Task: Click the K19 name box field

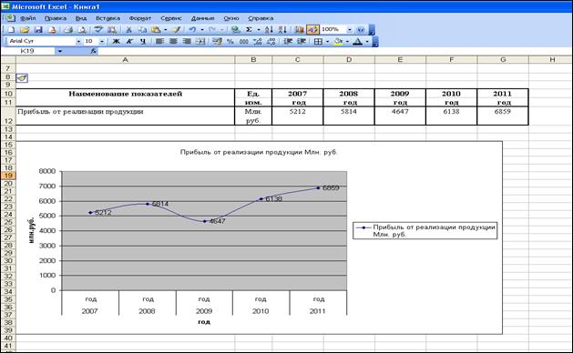Action: pos(36,51)
